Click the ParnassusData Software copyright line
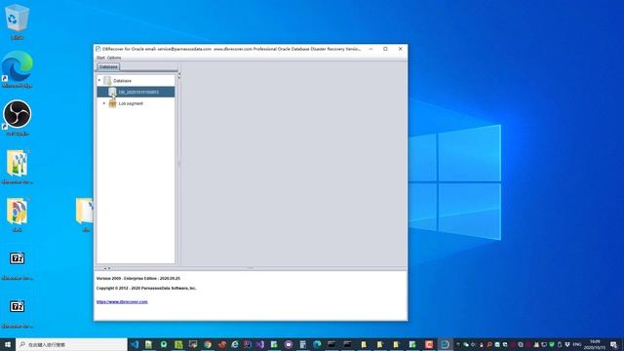The width and height of the screenshot is (624, 351). point(146,288)
